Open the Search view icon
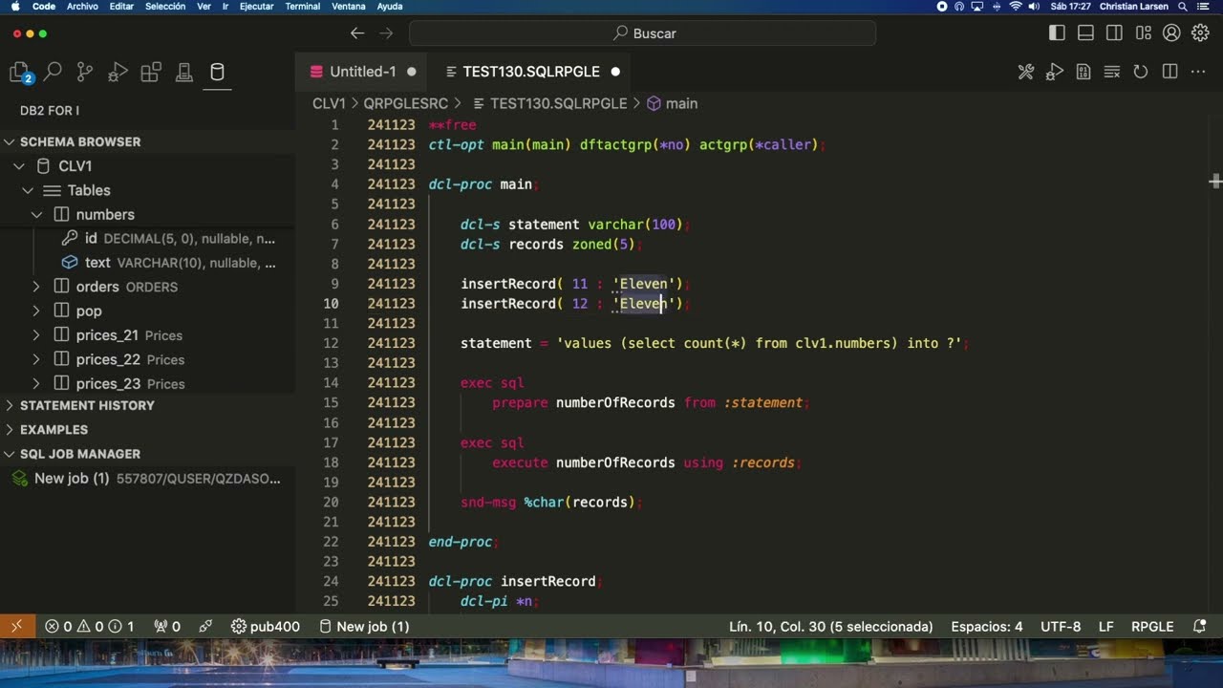 (53, 72)
